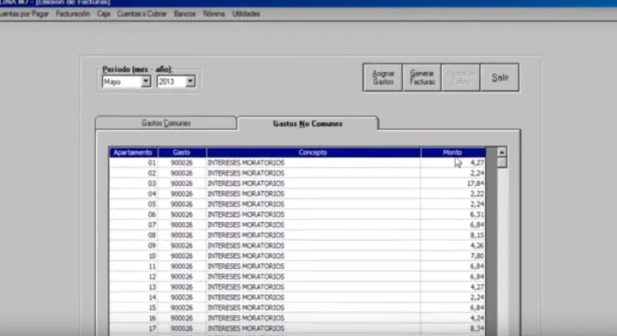Select the row for apartment 03
The image size is (617, 336).
tap(297, 183)
